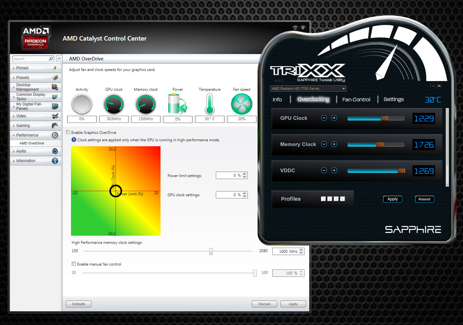Decrease GPU Clock with minus button in TRIXX
This screenshot has width=463, height=325.
(324, 118)
